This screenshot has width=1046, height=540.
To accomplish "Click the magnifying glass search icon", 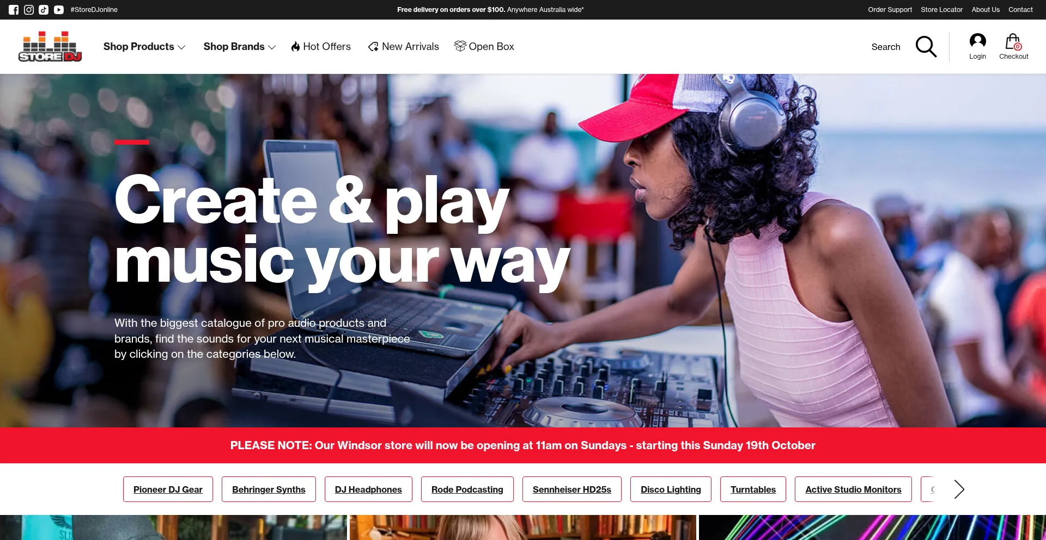I will (x=926, y=47).
